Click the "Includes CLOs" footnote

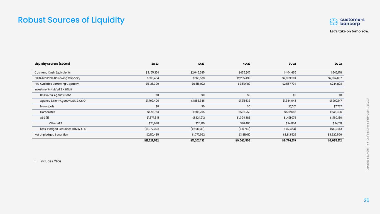pyautogui.click(x=51, y=161)
